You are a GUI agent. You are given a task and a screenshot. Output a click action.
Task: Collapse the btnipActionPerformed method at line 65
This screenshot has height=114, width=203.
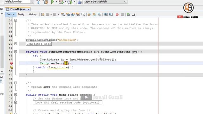tap(16, 52)
